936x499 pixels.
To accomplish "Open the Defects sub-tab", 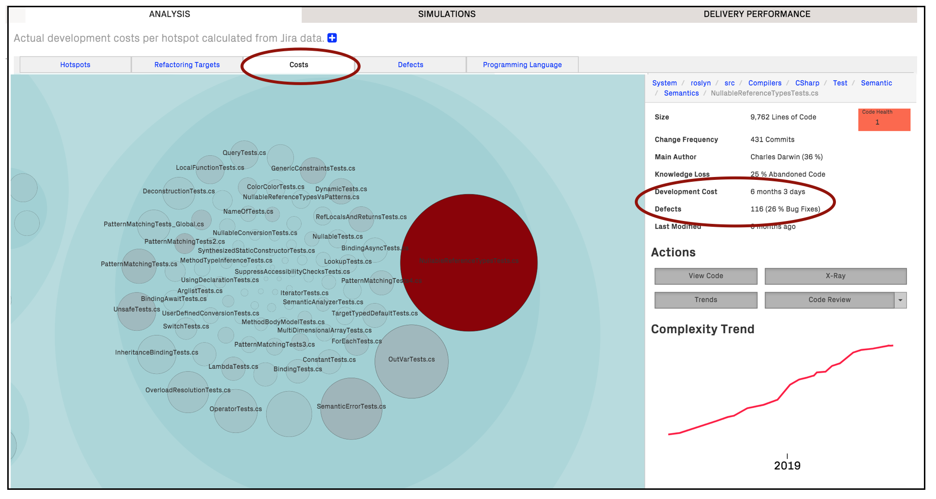I will (x=410, y=64).
